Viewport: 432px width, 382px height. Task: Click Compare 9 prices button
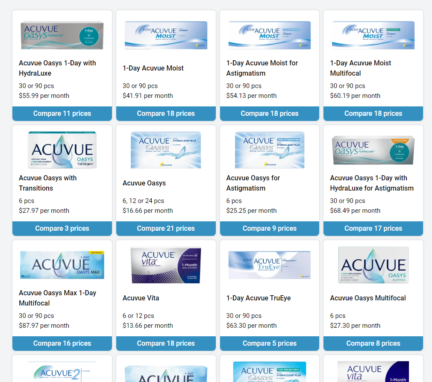click(270, 228)
